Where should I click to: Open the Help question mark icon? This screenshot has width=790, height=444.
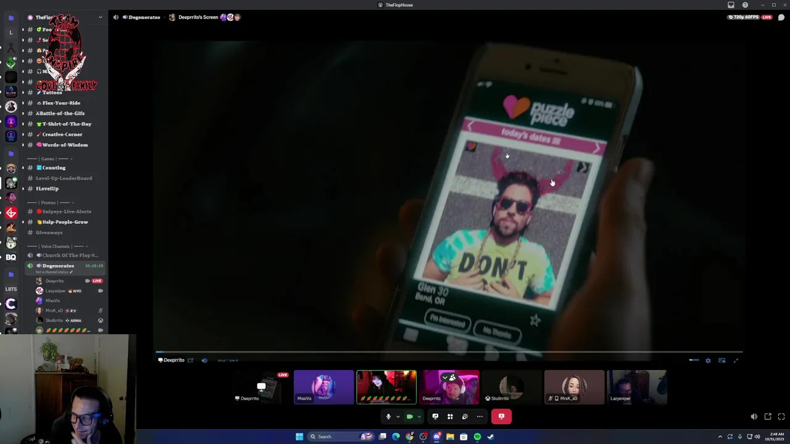point(745,5)
